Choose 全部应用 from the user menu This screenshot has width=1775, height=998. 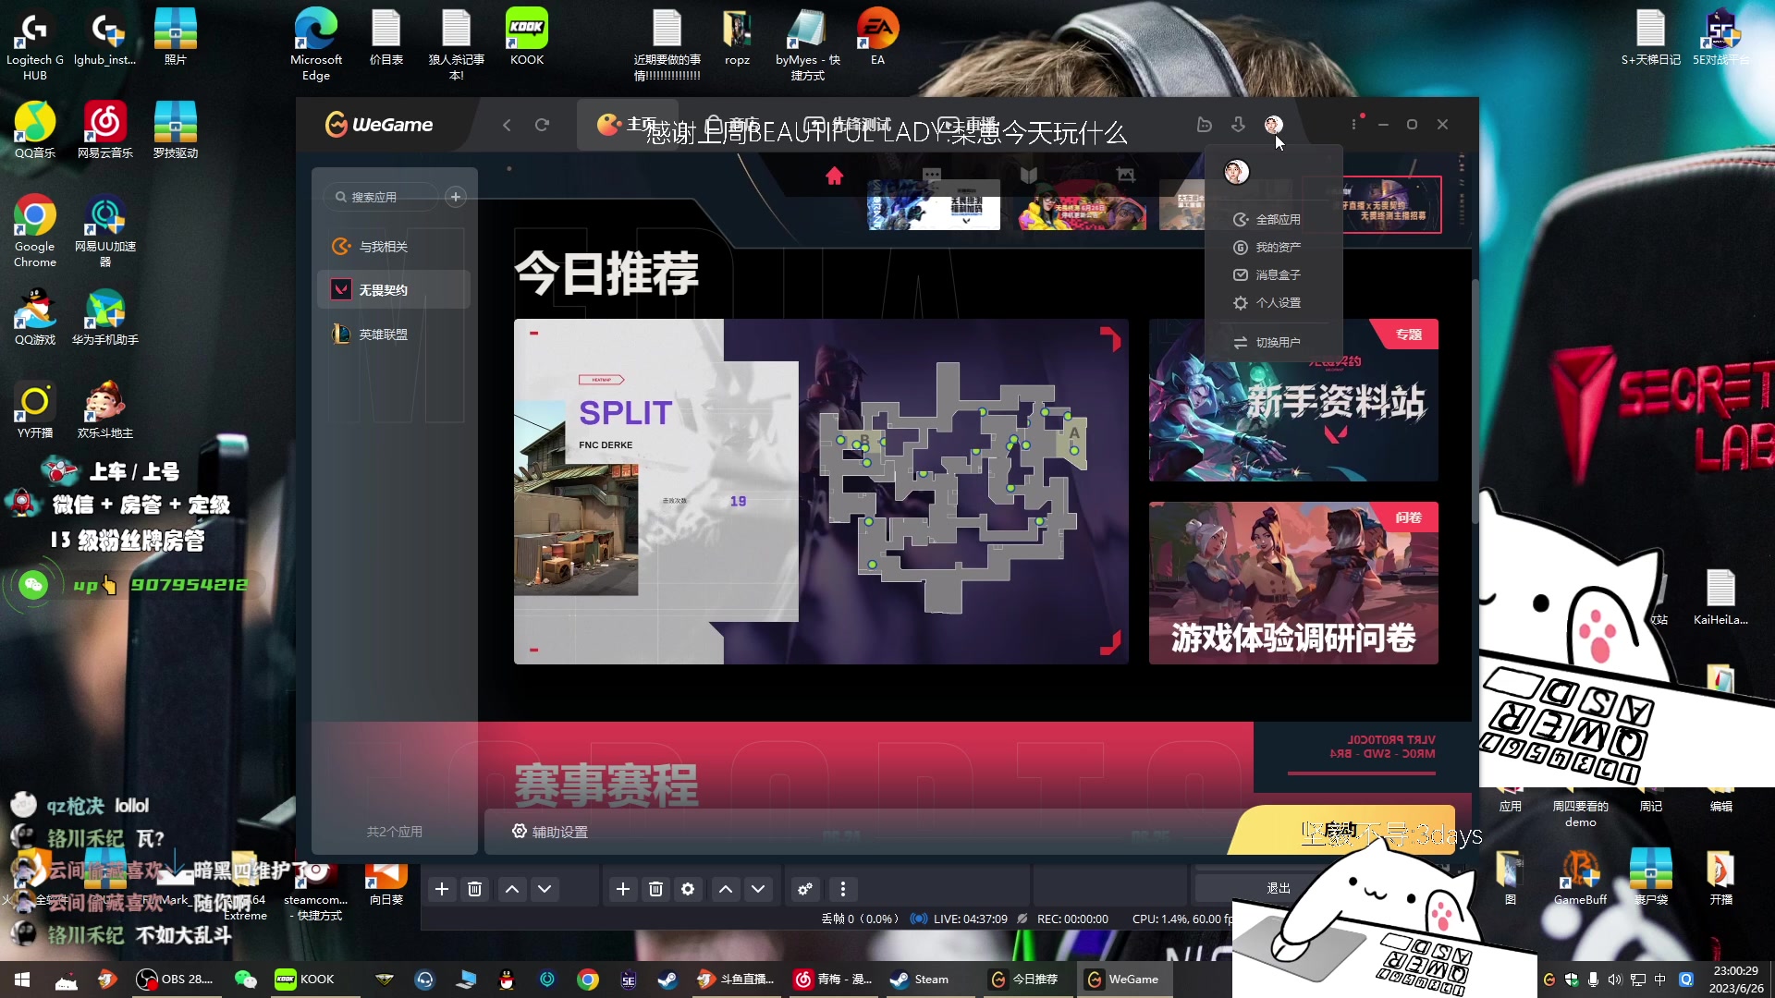tap(1276, 220)
